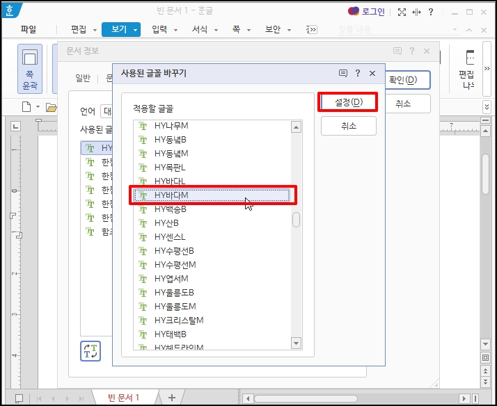The width and height of the screenshot is (497, 406).
Task: Open the 입력 menu
Action: pos(159,29)
